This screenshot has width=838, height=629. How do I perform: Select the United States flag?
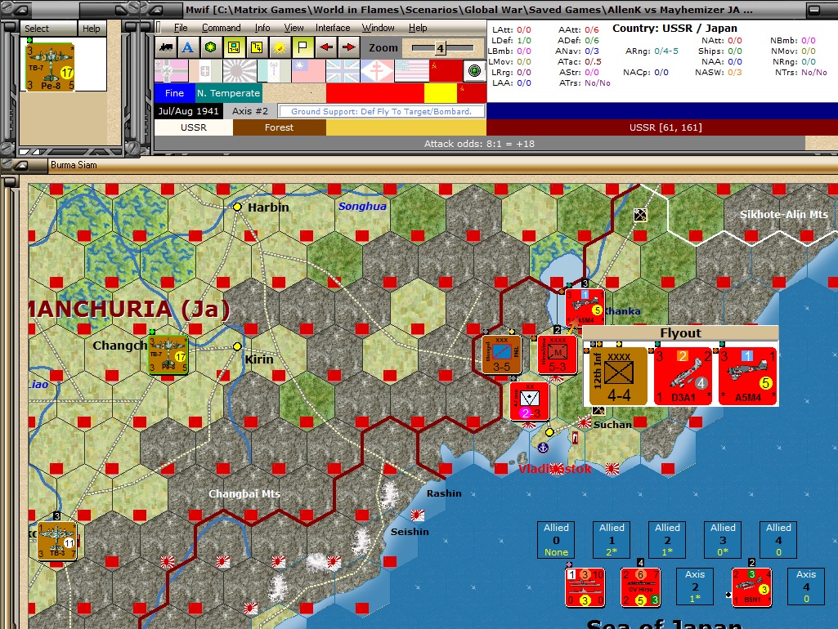pos(411,71)
